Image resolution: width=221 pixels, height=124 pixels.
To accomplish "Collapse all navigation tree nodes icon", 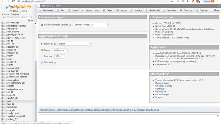I will (29, 21).
